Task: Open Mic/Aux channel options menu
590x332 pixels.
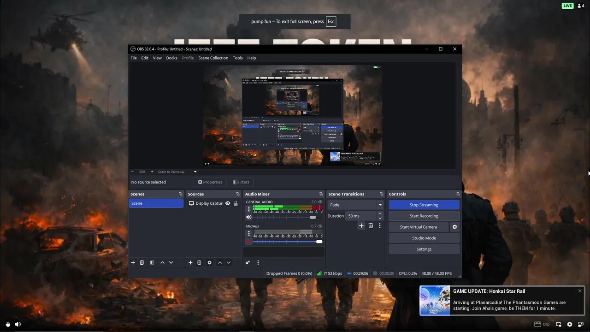Action: pos(249,233)
